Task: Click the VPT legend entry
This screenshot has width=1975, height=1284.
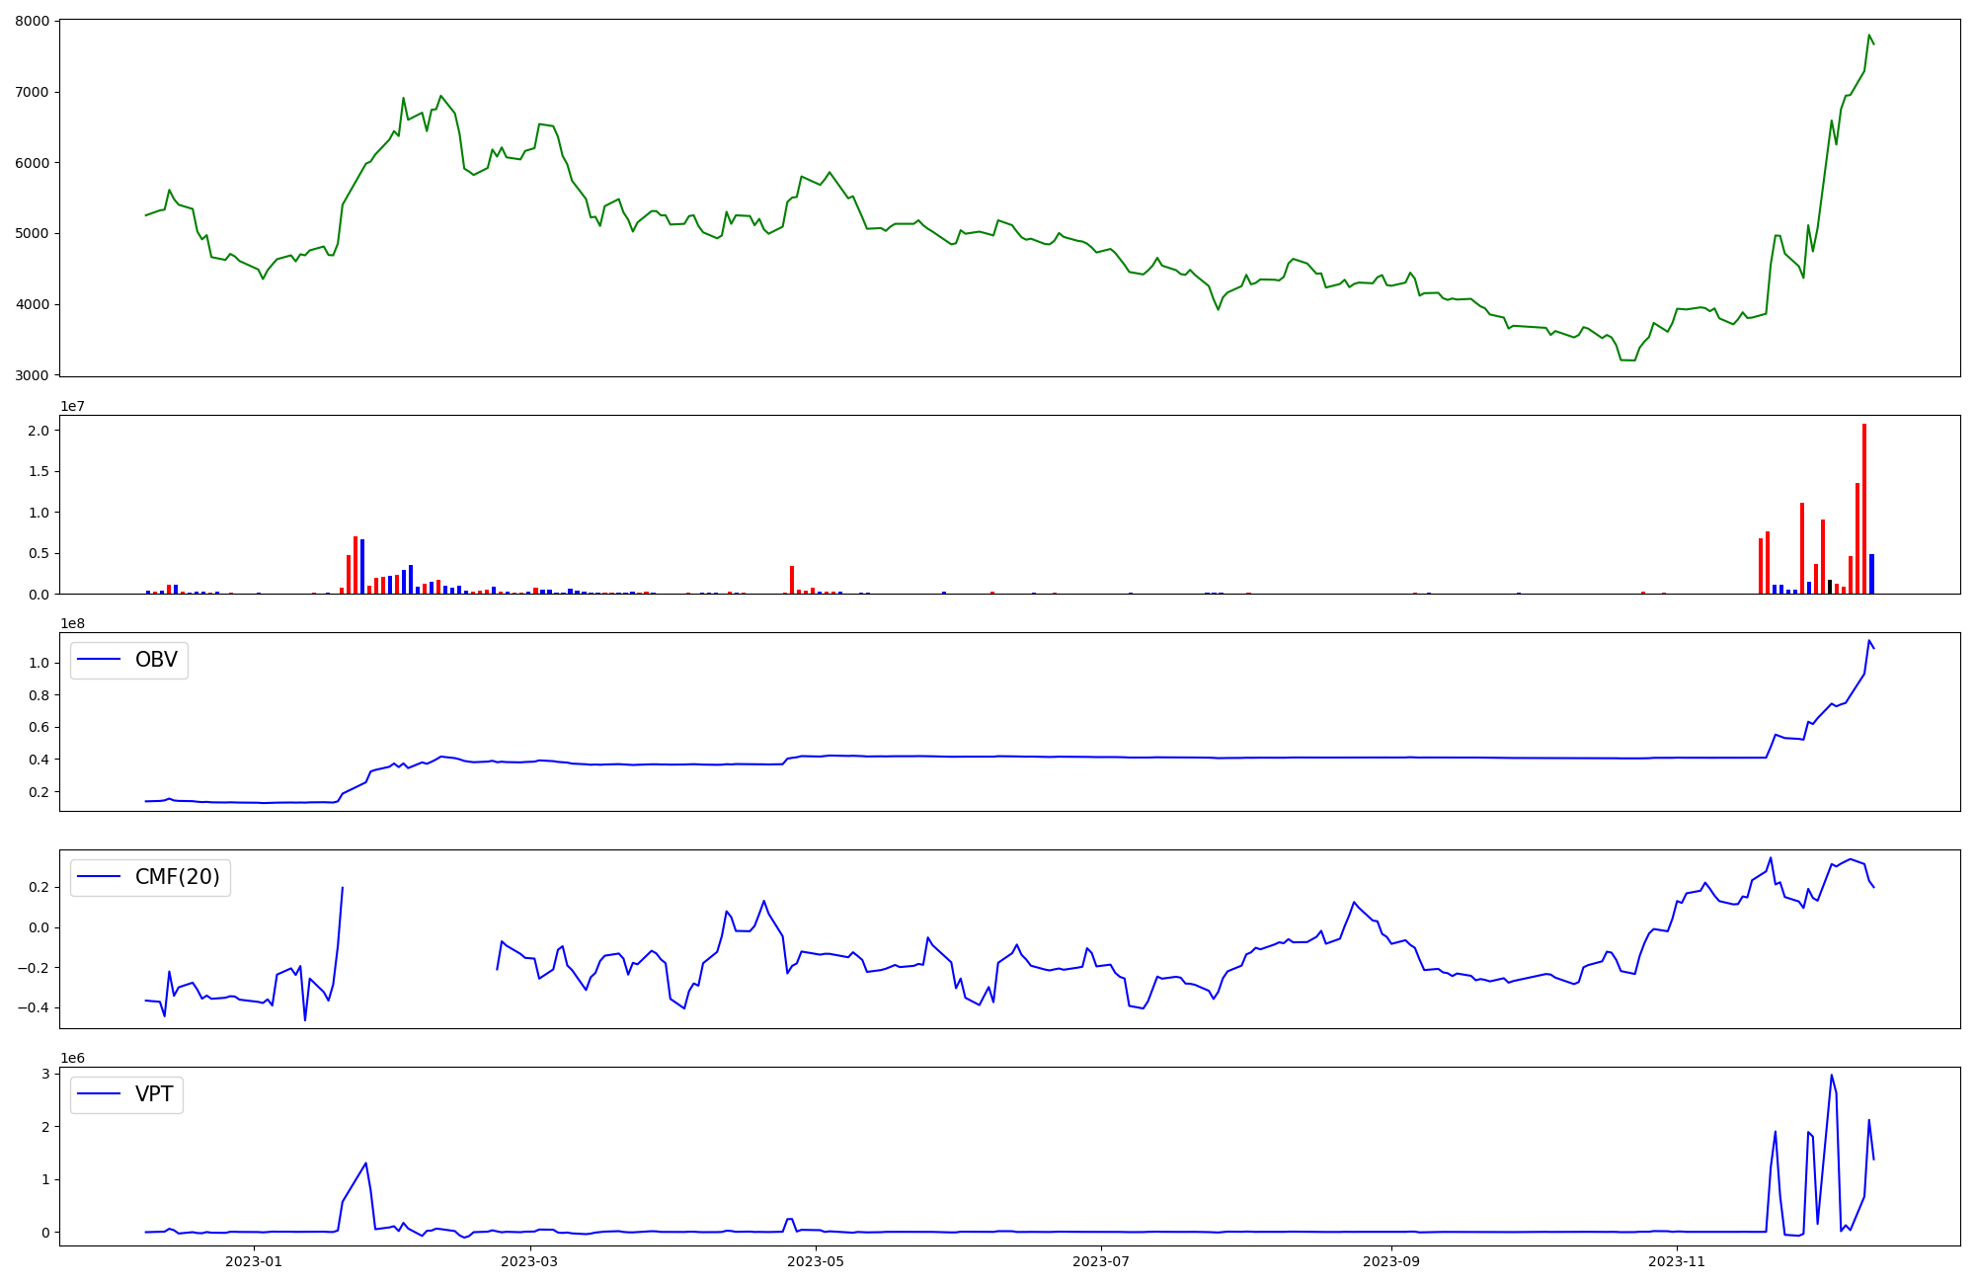Action: tap(153, 1094)
